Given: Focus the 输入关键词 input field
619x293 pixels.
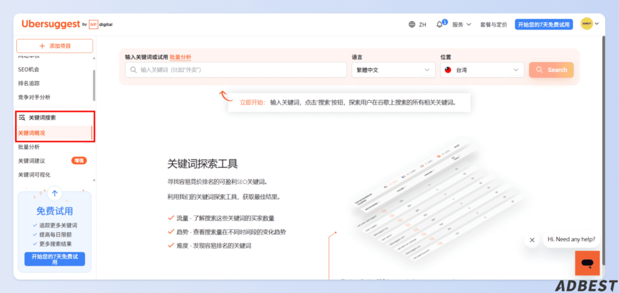Looking at the screenshot, I should [x=236, y=70].
